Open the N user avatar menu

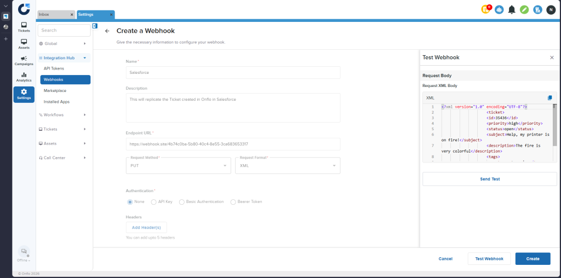pos(551,10)
